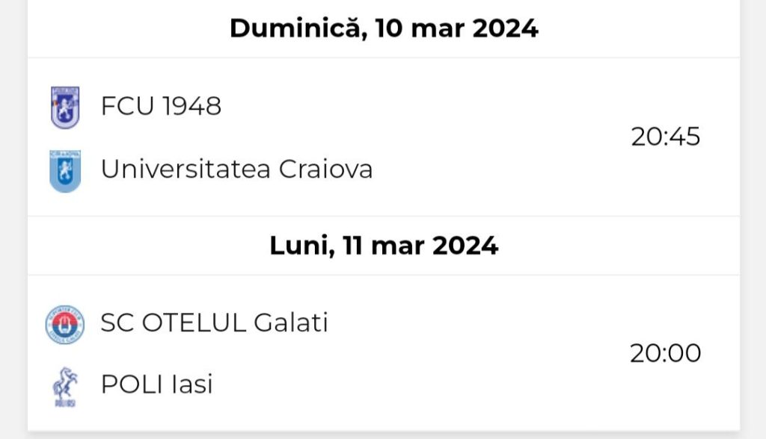Tap the Universitatea Craiova shield logo
Screen dimensions: 766x439
pos(65,171)
